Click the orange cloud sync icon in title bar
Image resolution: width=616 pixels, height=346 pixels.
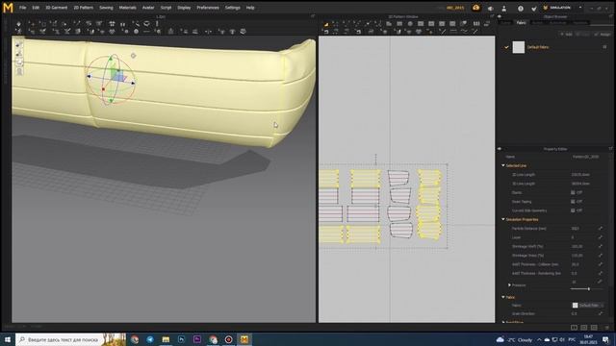(475, 8)
